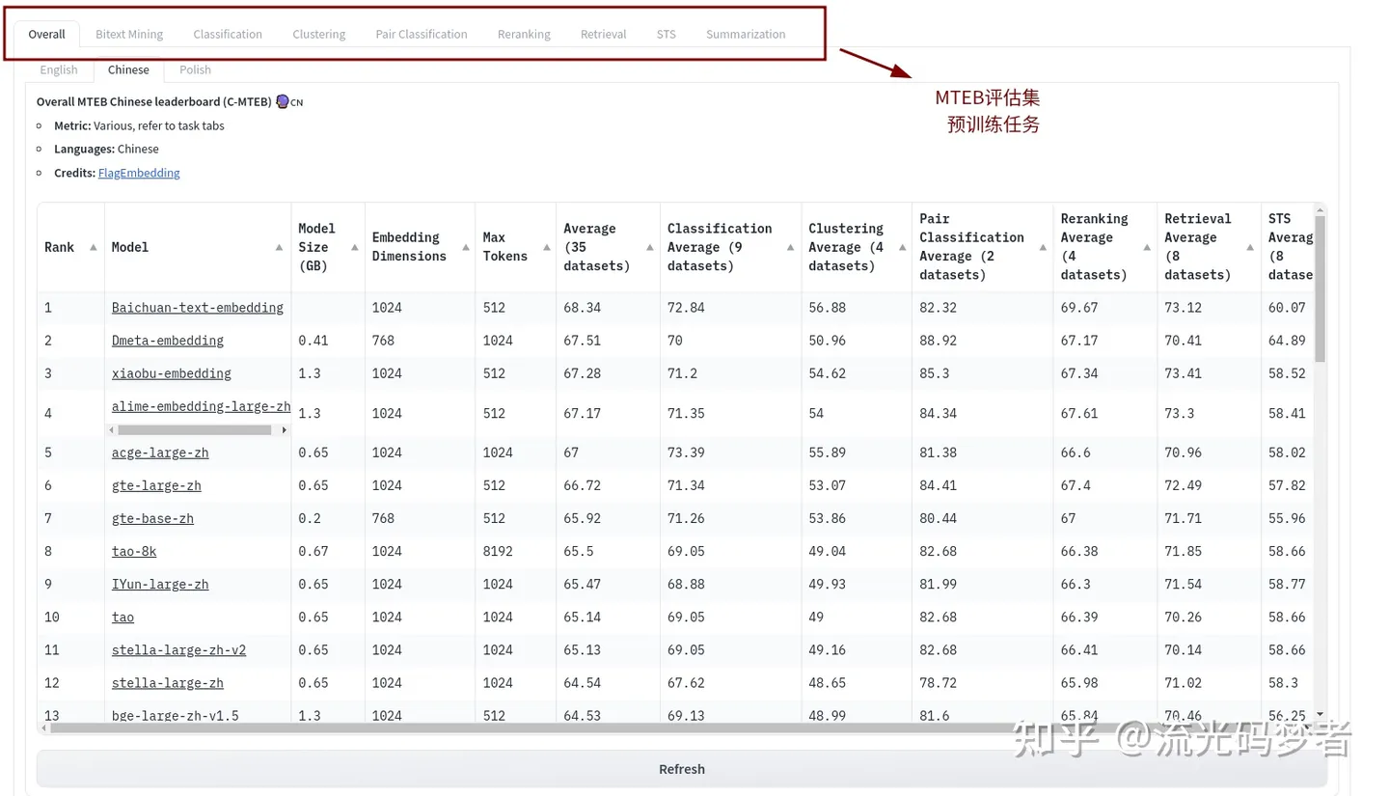The width and height of the screenshot is (1389, 796).
Task: Open Dmeta-embedding model link
Action: point(168,341)
